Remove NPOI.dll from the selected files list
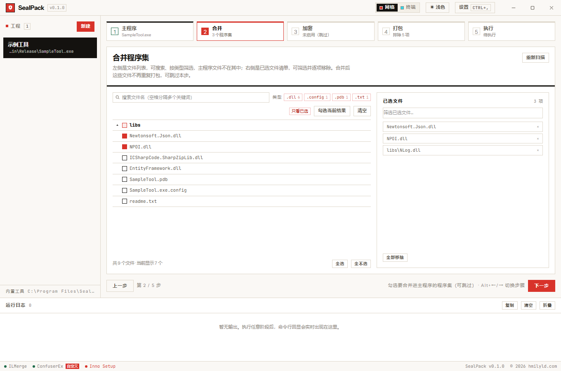Screen dimensions: 561x371 pyautogui.click(x=538, y=139)
